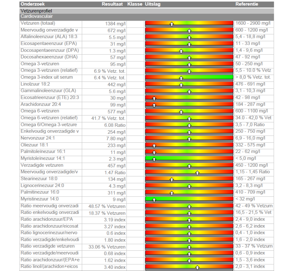294x271 pixels.
Task: Click the arrow marker in the Arachidonzuur 20:4 row
Action: (x=154, y=105)
